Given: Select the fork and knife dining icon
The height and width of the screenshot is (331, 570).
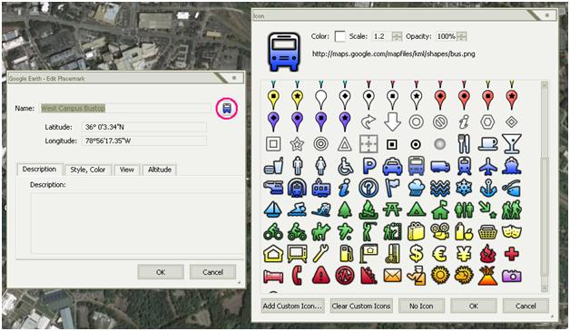Looking at the screenshot, I should pos(464,144).
